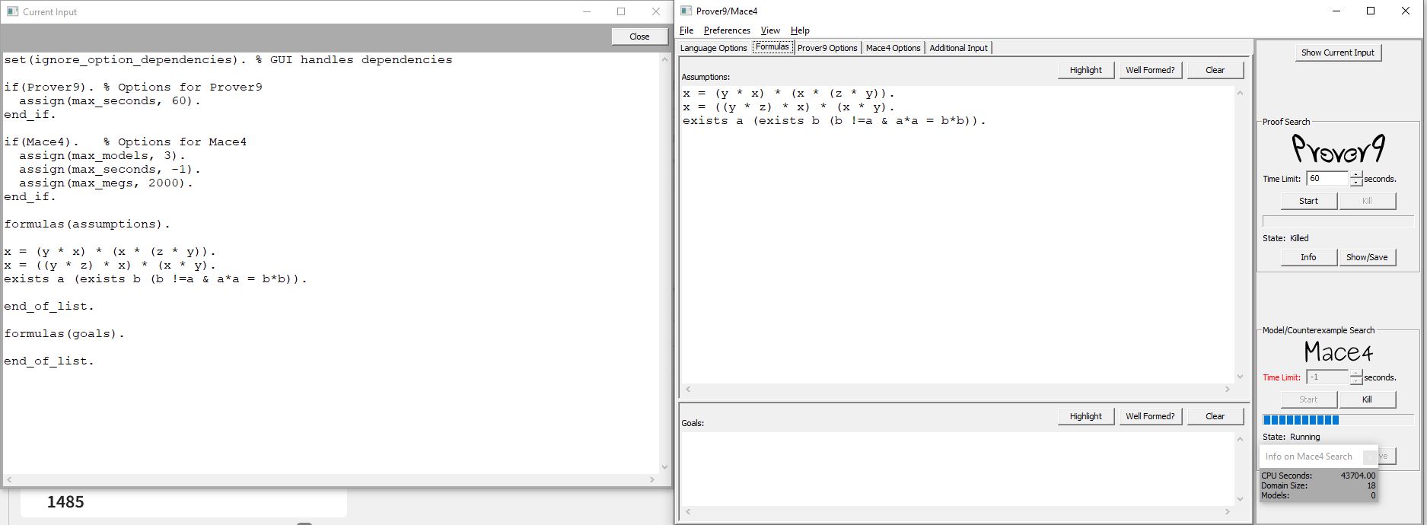Viewport: 1427px width, 525px height.
Task: Click the 'assign(max_models, 3).' line
Action: click(102, 156)
